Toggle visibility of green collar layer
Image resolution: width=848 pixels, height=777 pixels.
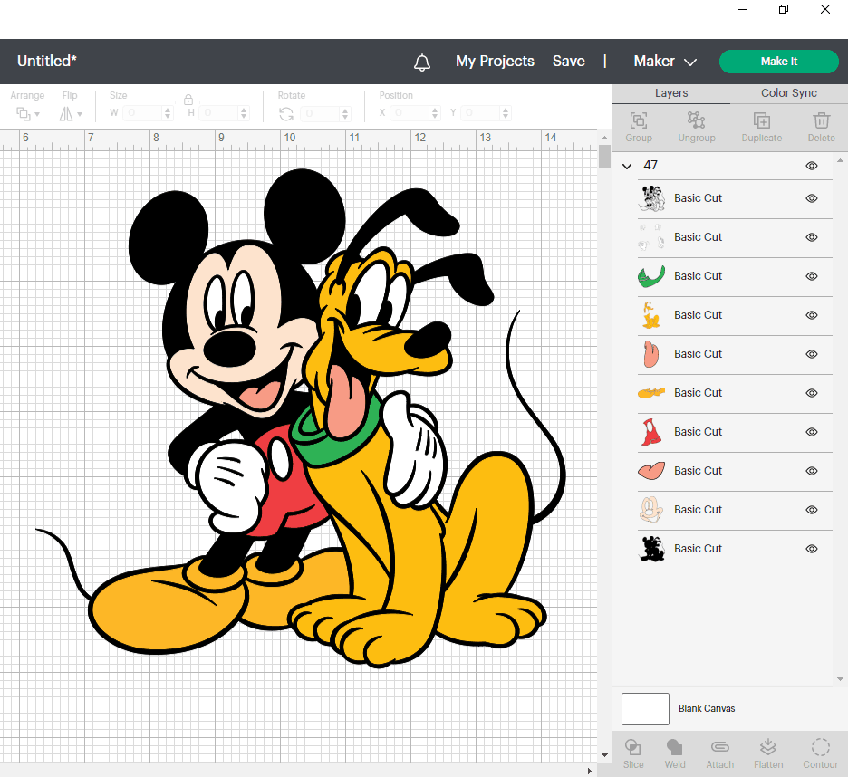pyautogui.click(x=812, y=276)
